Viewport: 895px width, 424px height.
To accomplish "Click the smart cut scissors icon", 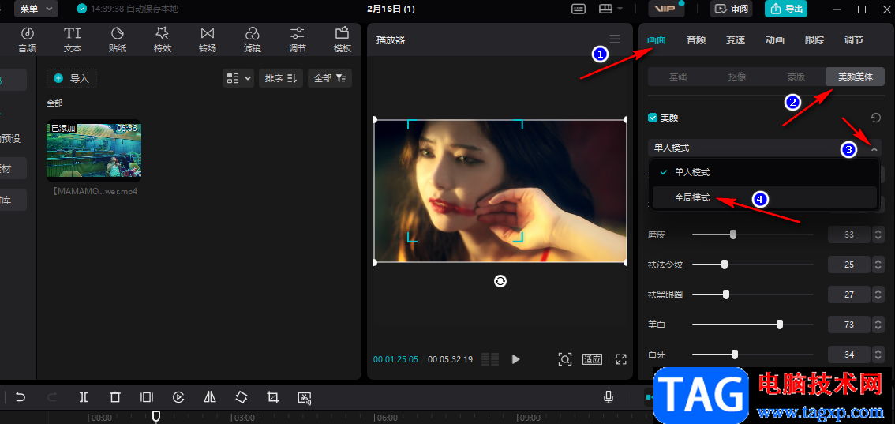I will 305,398.
